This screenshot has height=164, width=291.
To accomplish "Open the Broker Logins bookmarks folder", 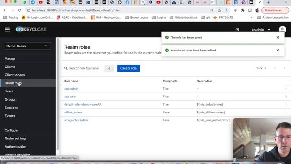I will click(x=136, y=17).
